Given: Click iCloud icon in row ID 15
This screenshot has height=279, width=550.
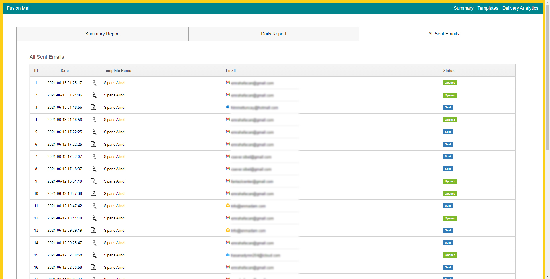Looking at the screenshot, I should tap(228, 255).
